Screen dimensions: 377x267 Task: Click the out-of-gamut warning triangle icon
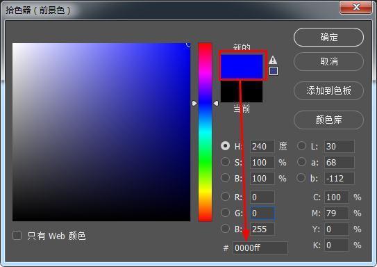pos(273,60)
